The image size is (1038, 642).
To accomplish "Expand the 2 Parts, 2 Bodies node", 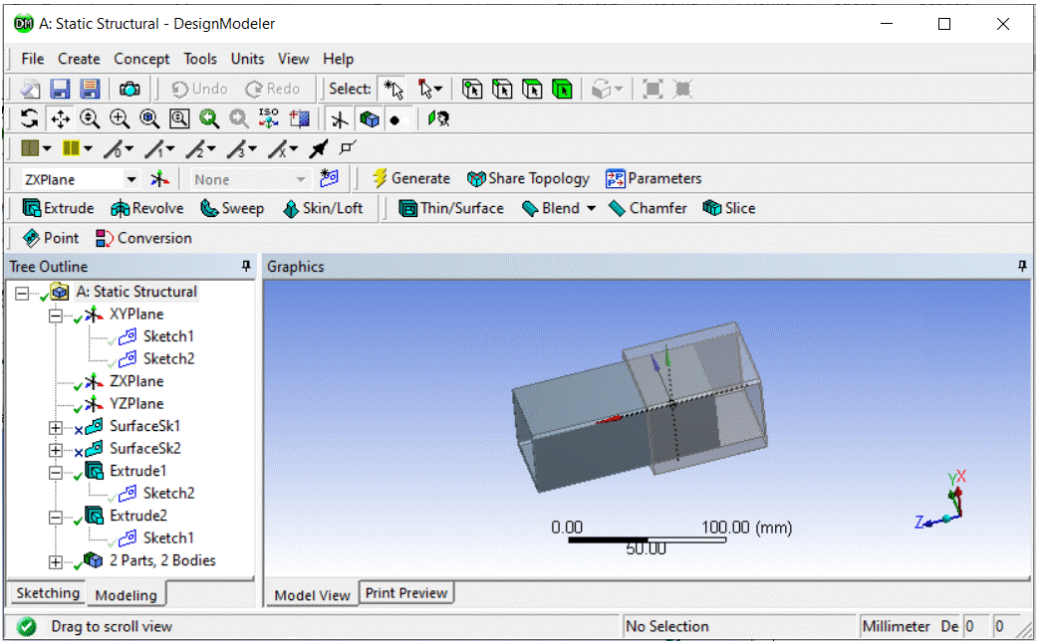I will coord(56,562).
